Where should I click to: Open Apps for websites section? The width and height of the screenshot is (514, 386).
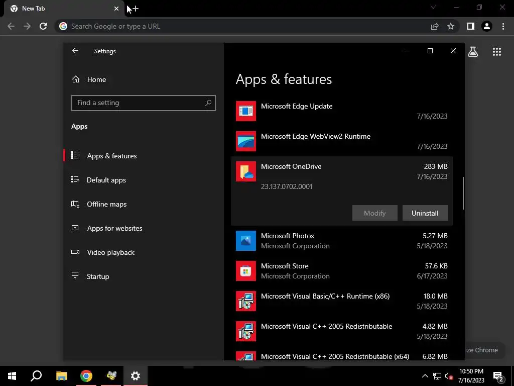114,228
